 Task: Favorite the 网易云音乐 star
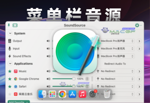point(10,94)
